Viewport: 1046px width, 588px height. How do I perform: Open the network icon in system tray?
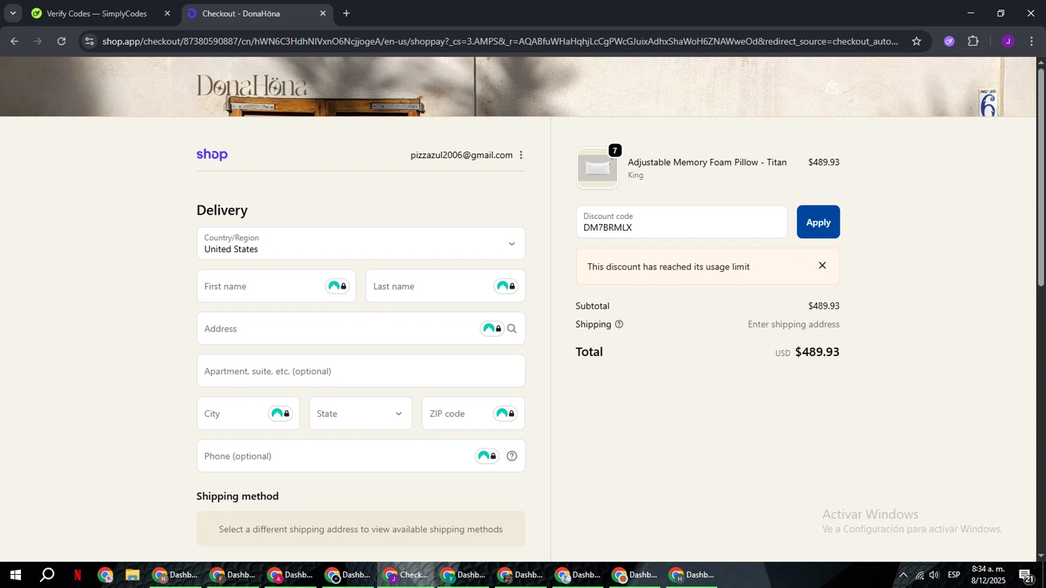(919, 575)
